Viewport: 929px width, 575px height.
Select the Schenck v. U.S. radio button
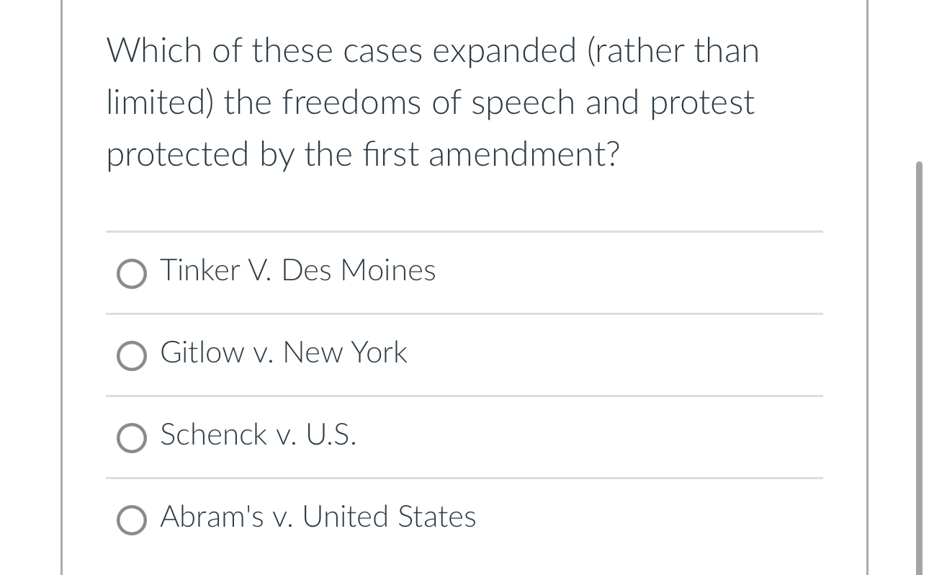[x=132, y=438]
